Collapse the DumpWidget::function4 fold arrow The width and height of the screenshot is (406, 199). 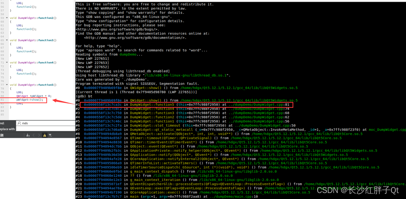point(7,62)
